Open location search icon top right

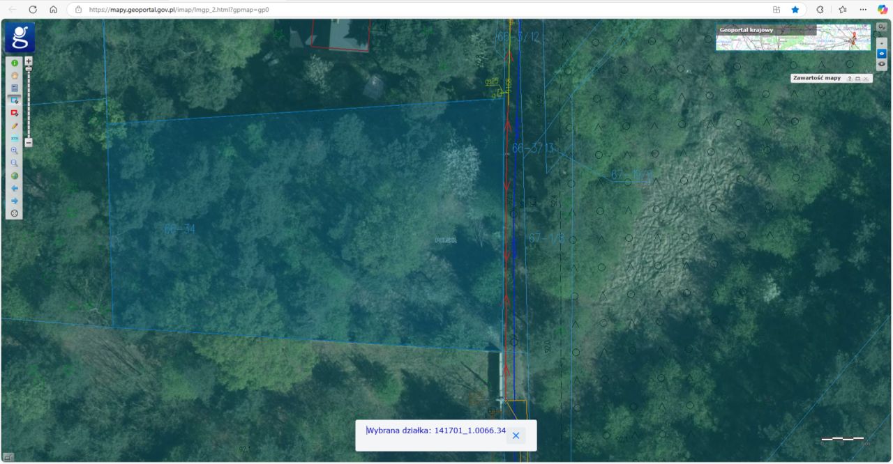[882, 27]
